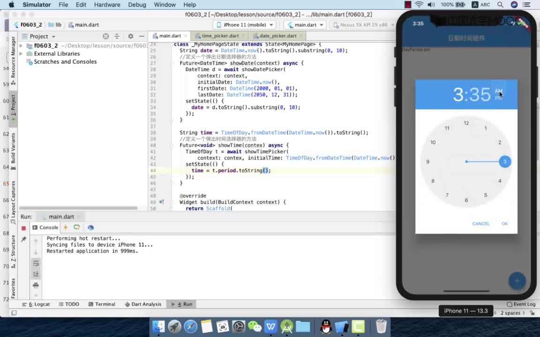Viewport: 540px width, 337px height.
Task: Open the Apple menu
Action: point(11,5)
